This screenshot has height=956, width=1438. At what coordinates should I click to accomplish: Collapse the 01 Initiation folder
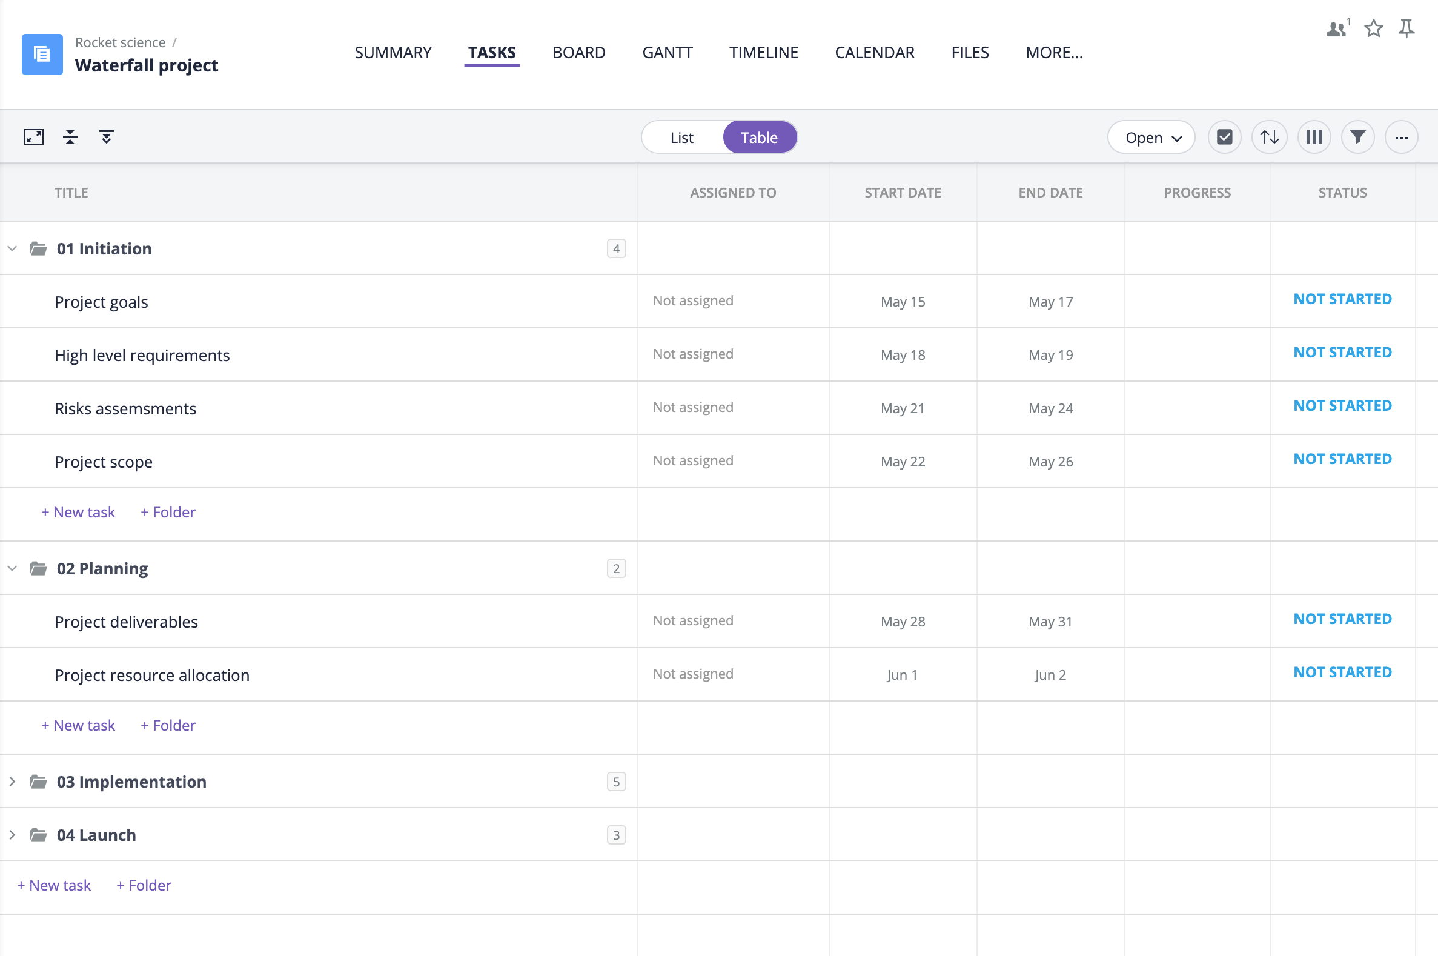(x=12, y=248)
